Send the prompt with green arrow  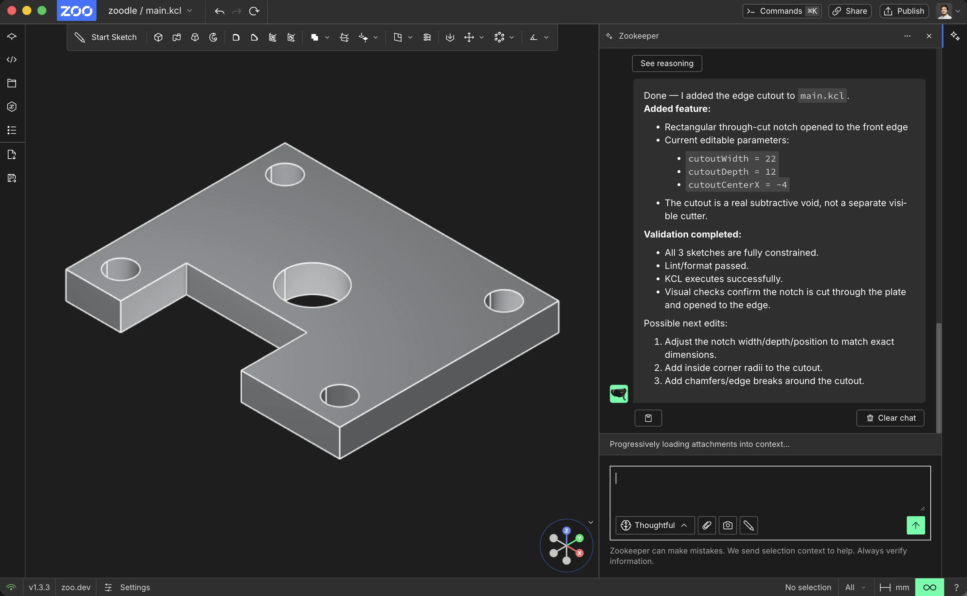pyautogui.click(x=915, y=525)
